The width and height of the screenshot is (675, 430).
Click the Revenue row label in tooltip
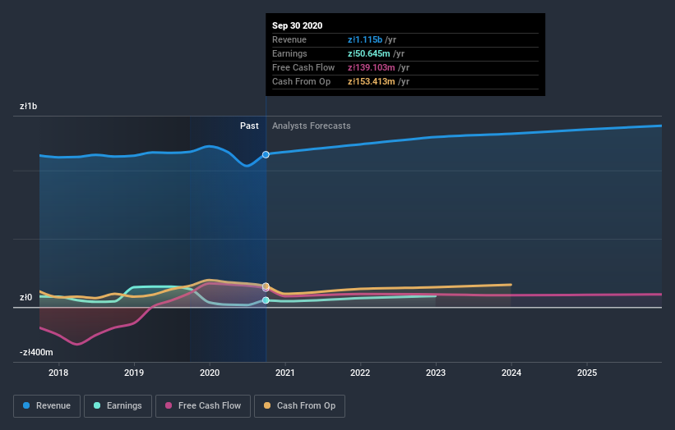(289, 39)
